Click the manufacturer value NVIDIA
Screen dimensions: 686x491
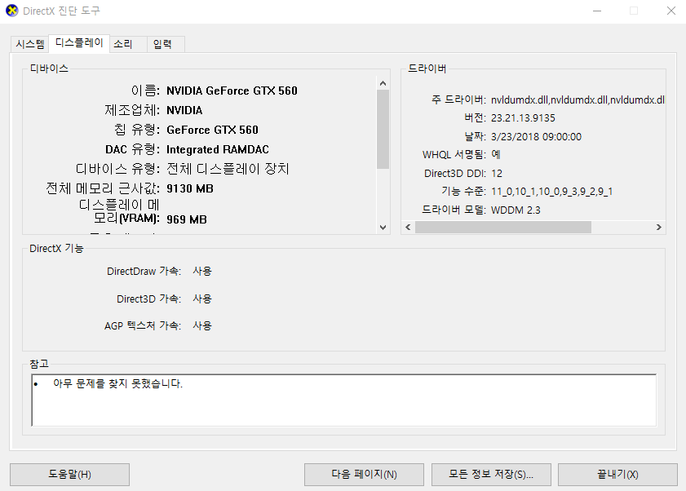click(x=184, y=110)
